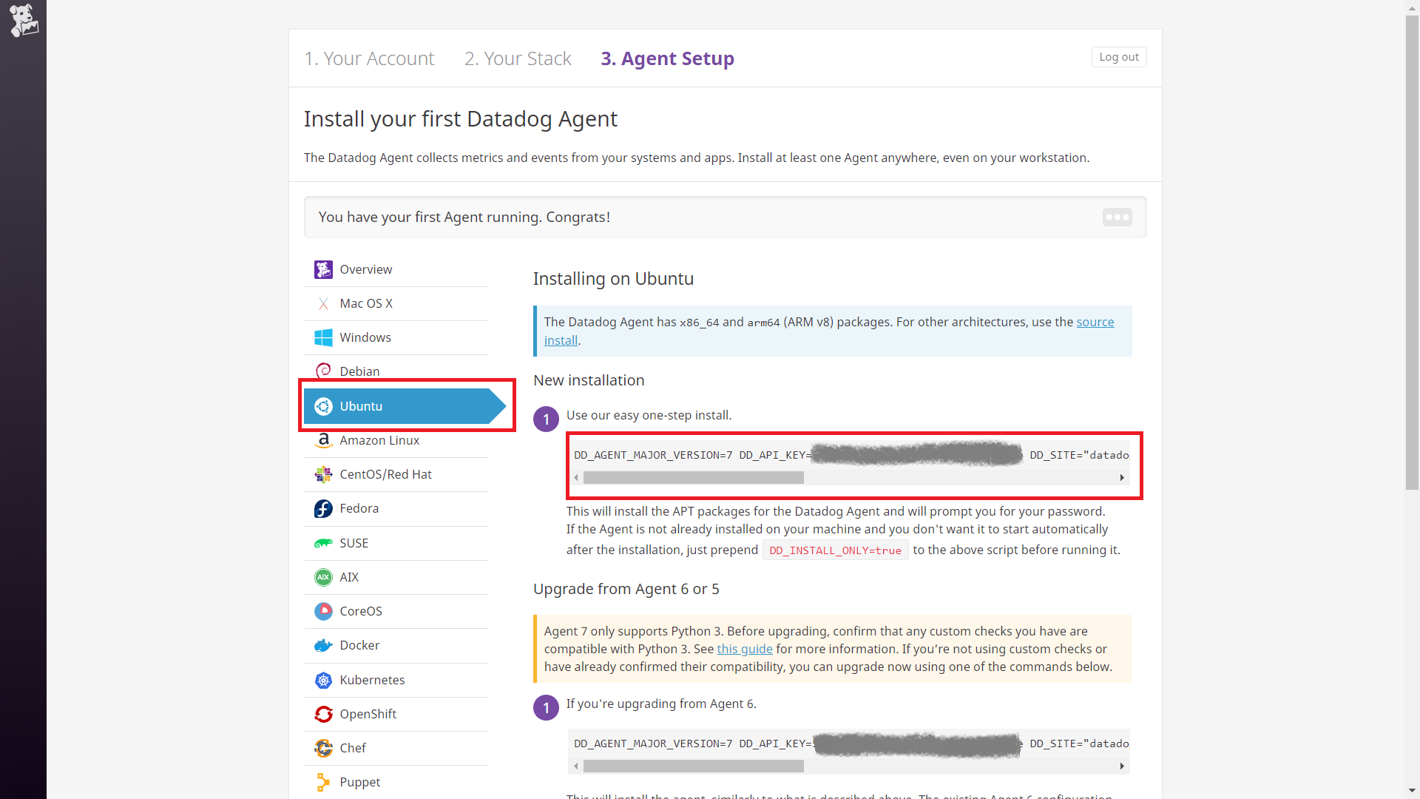Choose SUSE platform

(x=396, y=543)
